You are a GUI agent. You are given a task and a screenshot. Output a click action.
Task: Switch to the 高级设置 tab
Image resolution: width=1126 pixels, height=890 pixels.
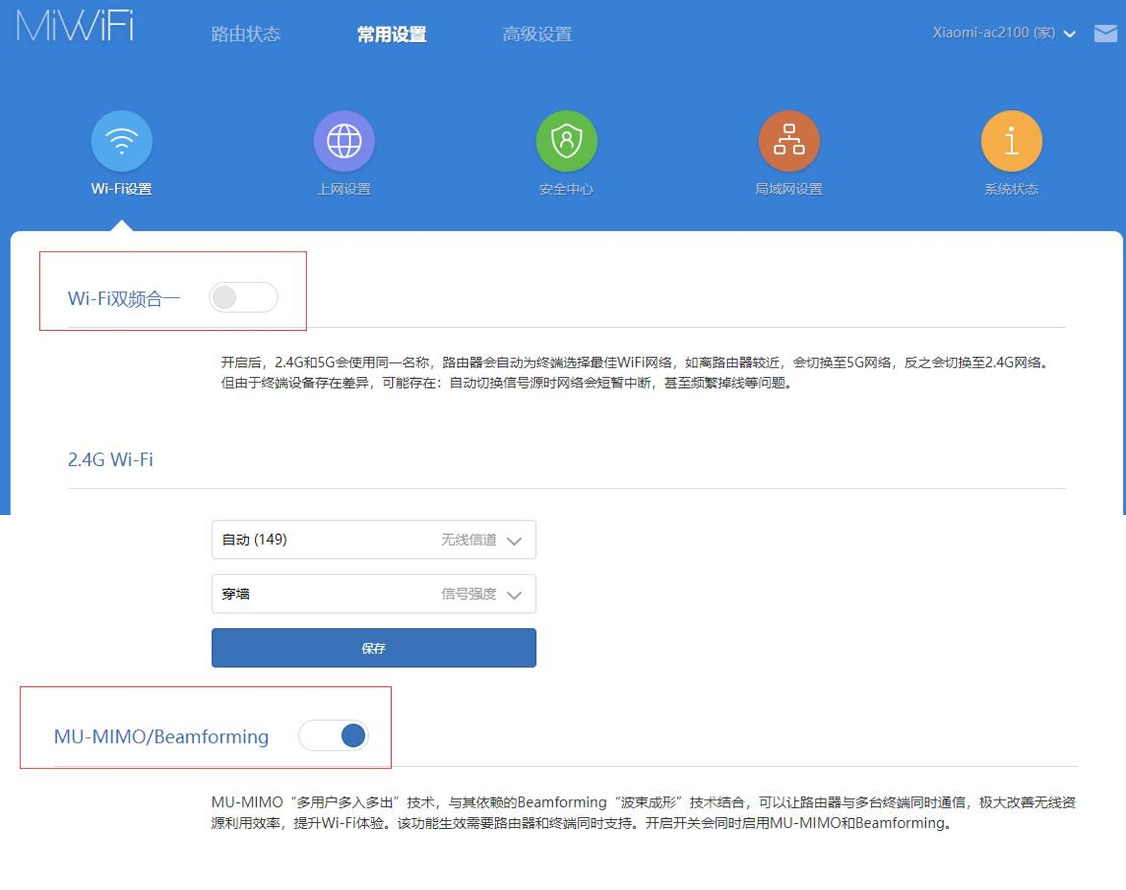tap(537, 34)
